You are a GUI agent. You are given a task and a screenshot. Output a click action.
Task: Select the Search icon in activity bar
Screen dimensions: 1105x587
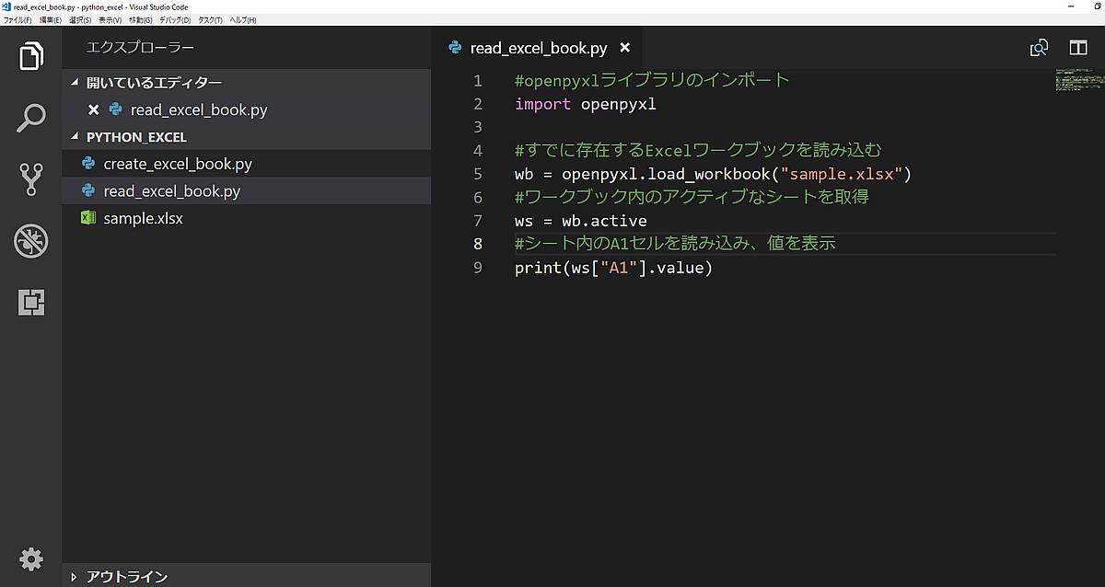click(x=31, y=118)
